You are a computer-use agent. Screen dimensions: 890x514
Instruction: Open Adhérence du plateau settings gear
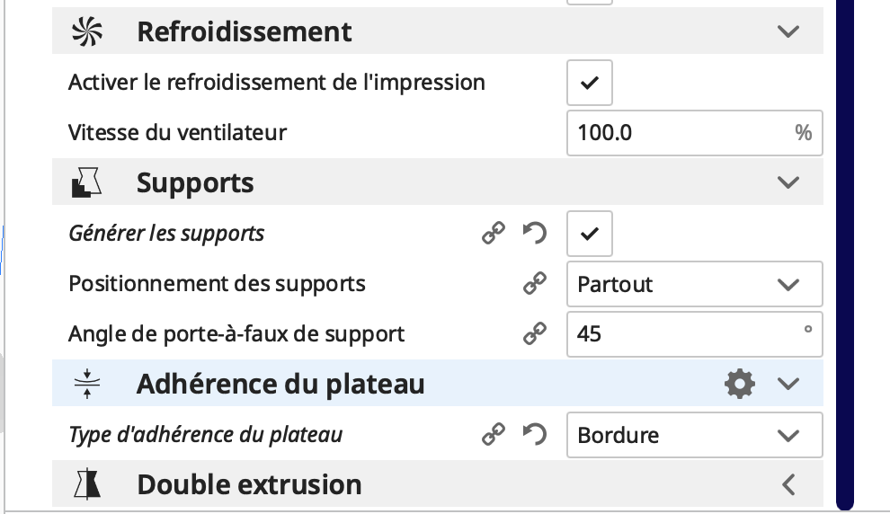[739, 385]
